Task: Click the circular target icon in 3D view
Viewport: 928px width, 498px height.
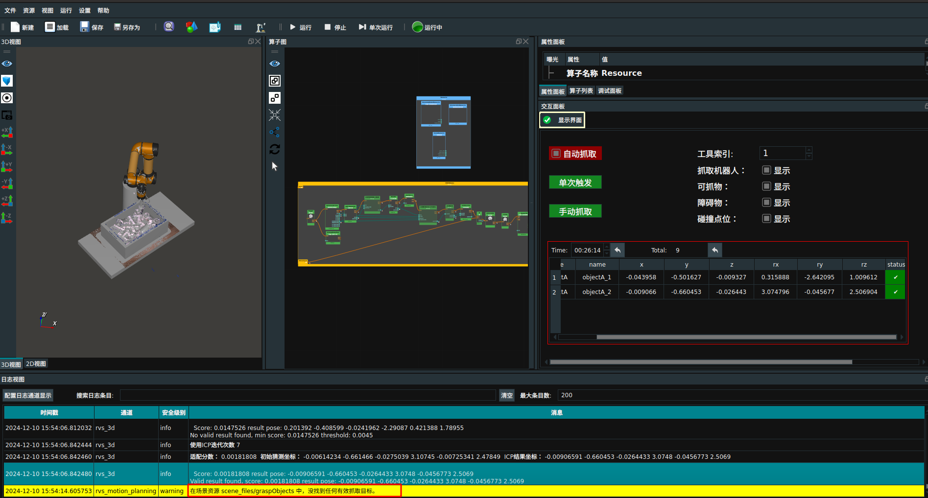Action: [7, 98]
